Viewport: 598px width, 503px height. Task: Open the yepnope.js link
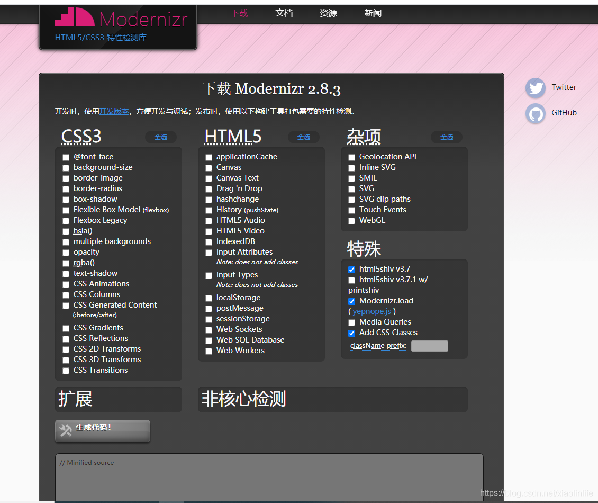372,311
